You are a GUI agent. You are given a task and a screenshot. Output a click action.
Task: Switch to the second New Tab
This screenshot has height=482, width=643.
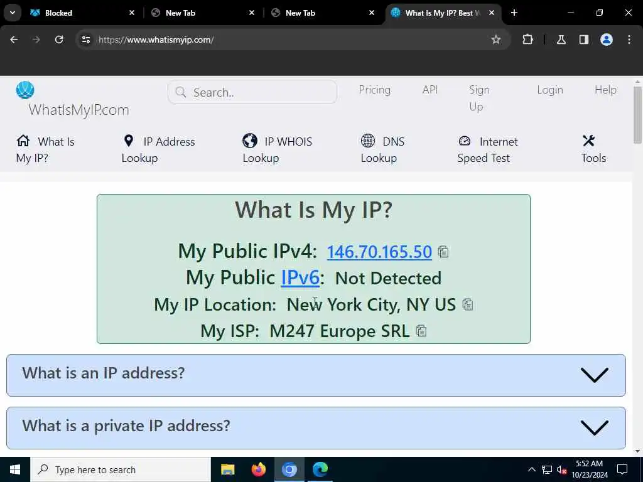click(x=323, y=13)
